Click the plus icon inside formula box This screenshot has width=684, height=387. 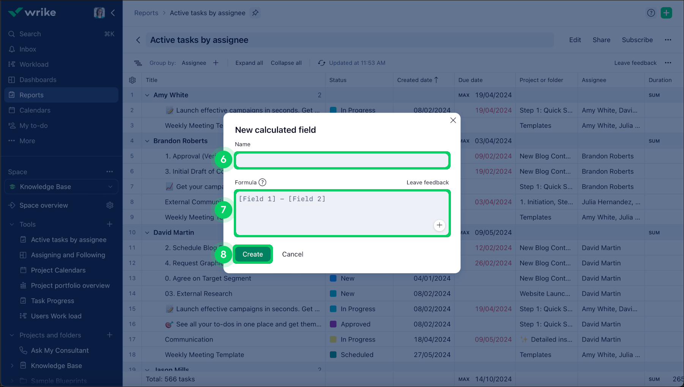coord(439,225)
